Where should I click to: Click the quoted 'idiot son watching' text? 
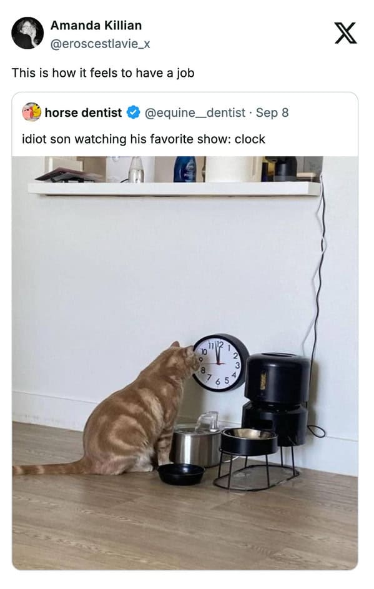pos(144,139)
